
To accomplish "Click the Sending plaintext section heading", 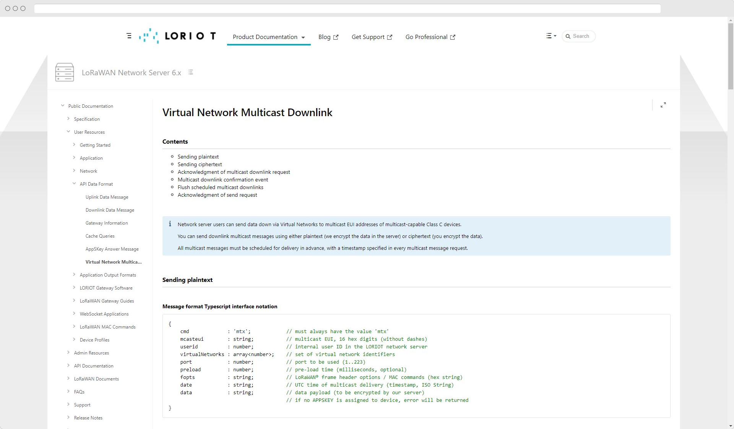I will pyautogui.click(x=187, y=280).
